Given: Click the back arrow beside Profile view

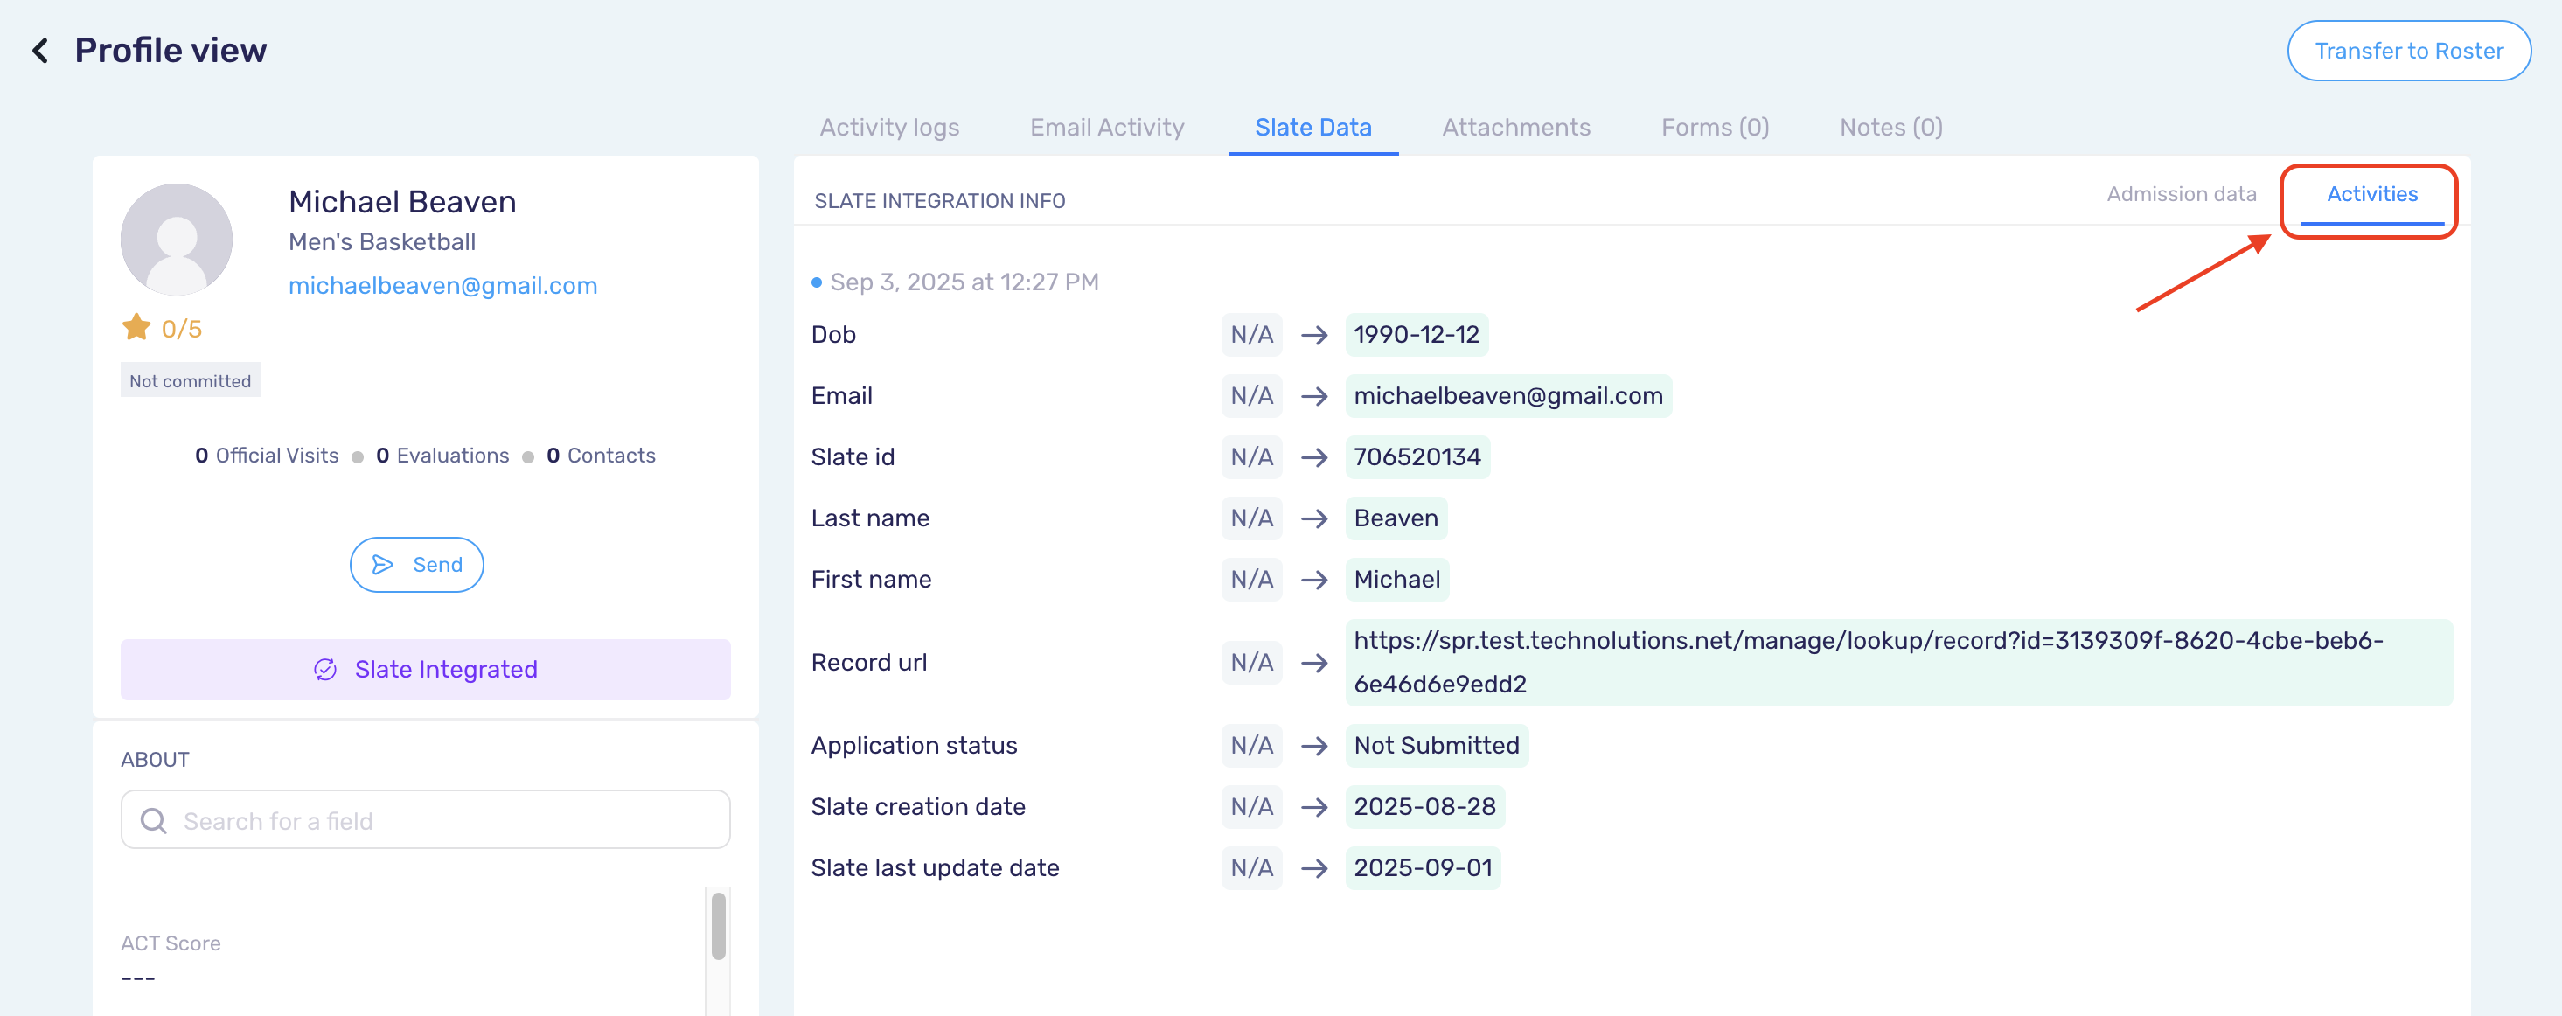Looking at the screenshot, I should pyautogui.click(x=39, y=49).
